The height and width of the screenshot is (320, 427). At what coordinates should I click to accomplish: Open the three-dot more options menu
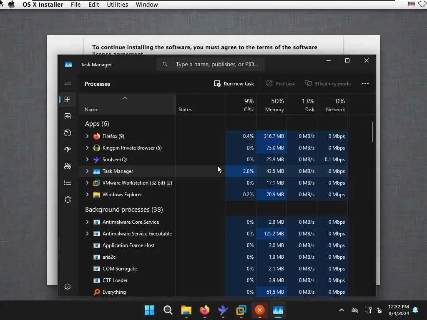tap(365, 84)
